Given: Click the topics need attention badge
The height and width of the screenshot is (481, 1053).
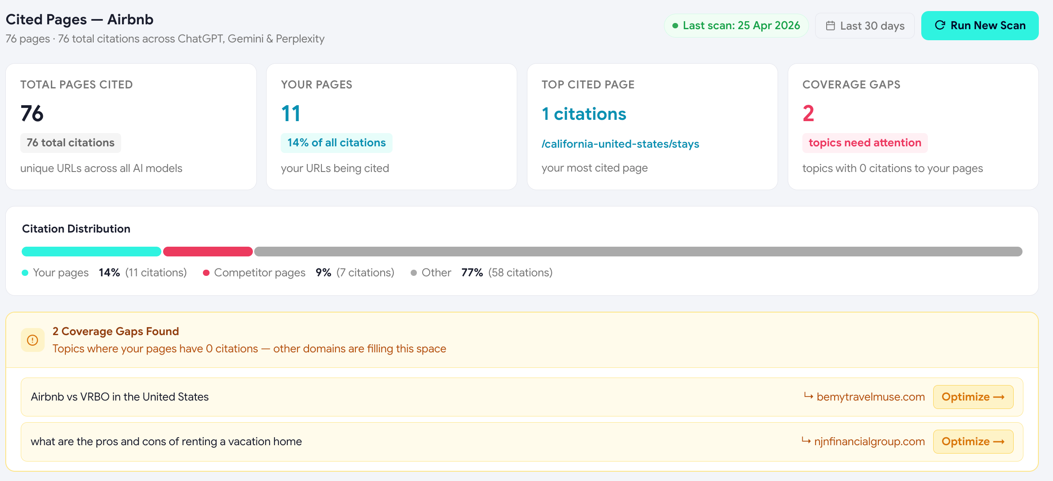Looking at the screenshot, I should (x=865, y=143).
